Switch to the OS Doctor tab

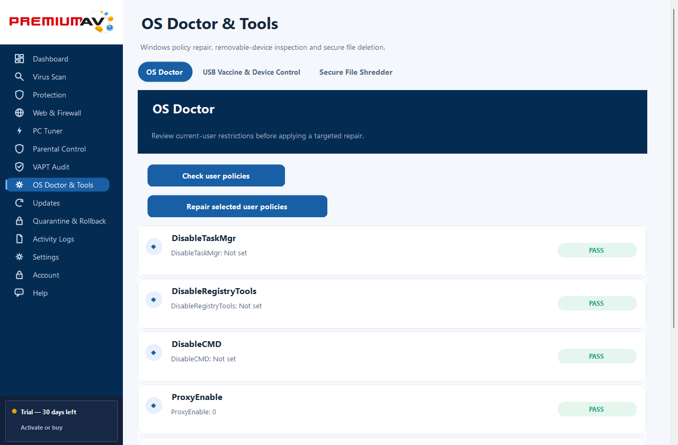[165, 72]
